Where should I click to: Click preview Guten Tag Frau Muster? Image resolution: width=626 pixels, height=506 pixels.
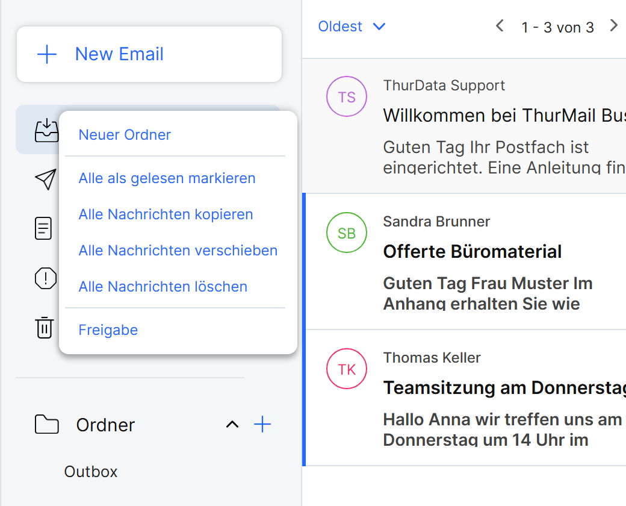(x=488, y=293)
